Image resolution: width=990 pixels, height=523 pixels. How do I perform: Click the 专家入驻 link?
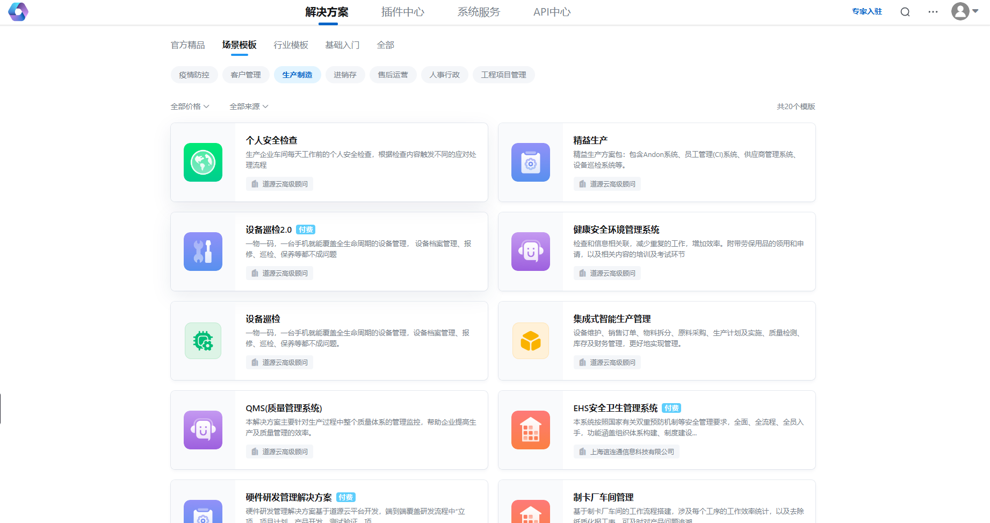point(867,11)
